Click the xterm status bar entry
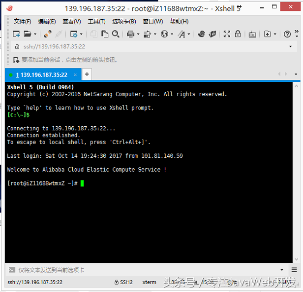 [x=149, y=282]
